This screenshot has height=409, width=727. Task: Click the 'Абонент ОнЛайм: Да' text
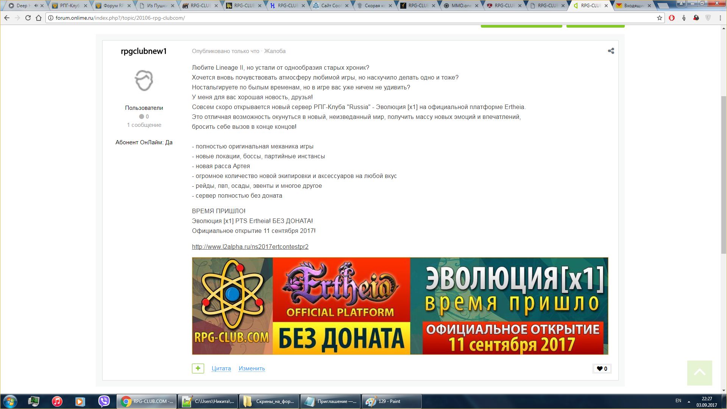click(x=144, y=142)
